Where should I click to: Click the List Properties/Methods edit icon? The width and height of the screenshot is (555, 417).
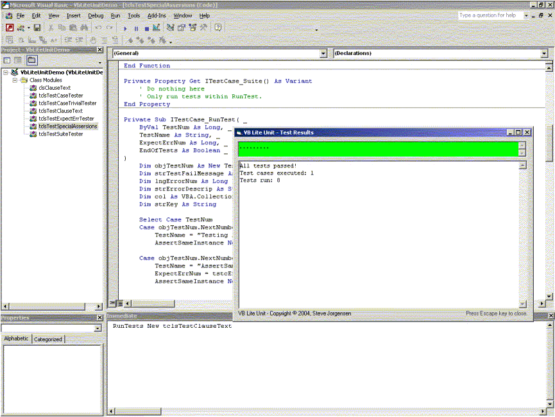pyautogui.click(x=10, y=40)
